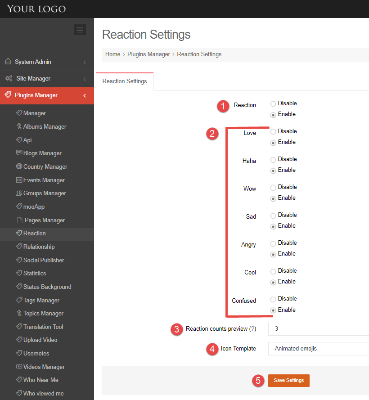This screenshot has height=400, width=369.
Task: Click the System Admin home icon
Action: (8, 62)
